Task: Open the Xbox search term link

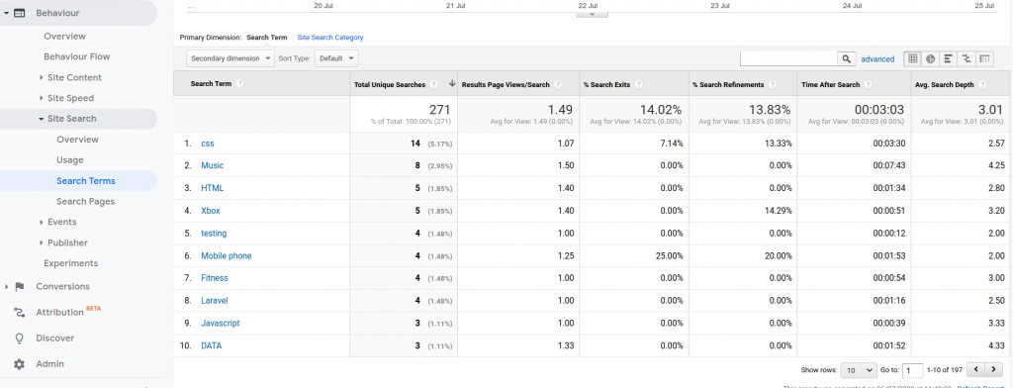Action: [211, 211]
